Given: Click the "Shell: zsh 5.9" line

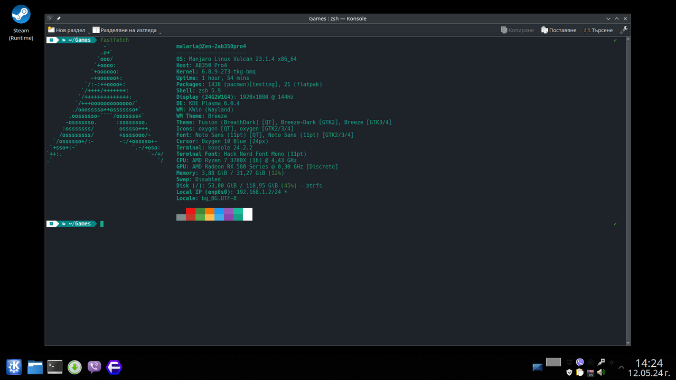Looking at the screenshot, I should click(x=199, y=91).
